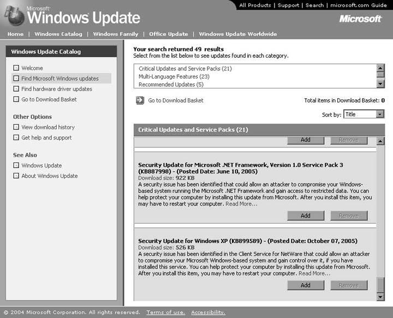Select Critical Updates and Service Packs (21) category

click(x=185, y=69)
